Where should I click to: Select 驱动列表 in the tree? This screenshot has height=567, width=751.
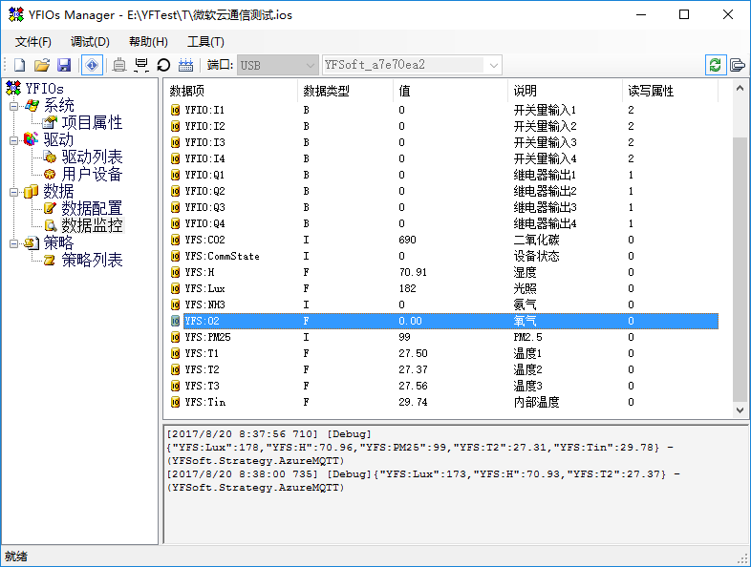click(x=92, y=157)
